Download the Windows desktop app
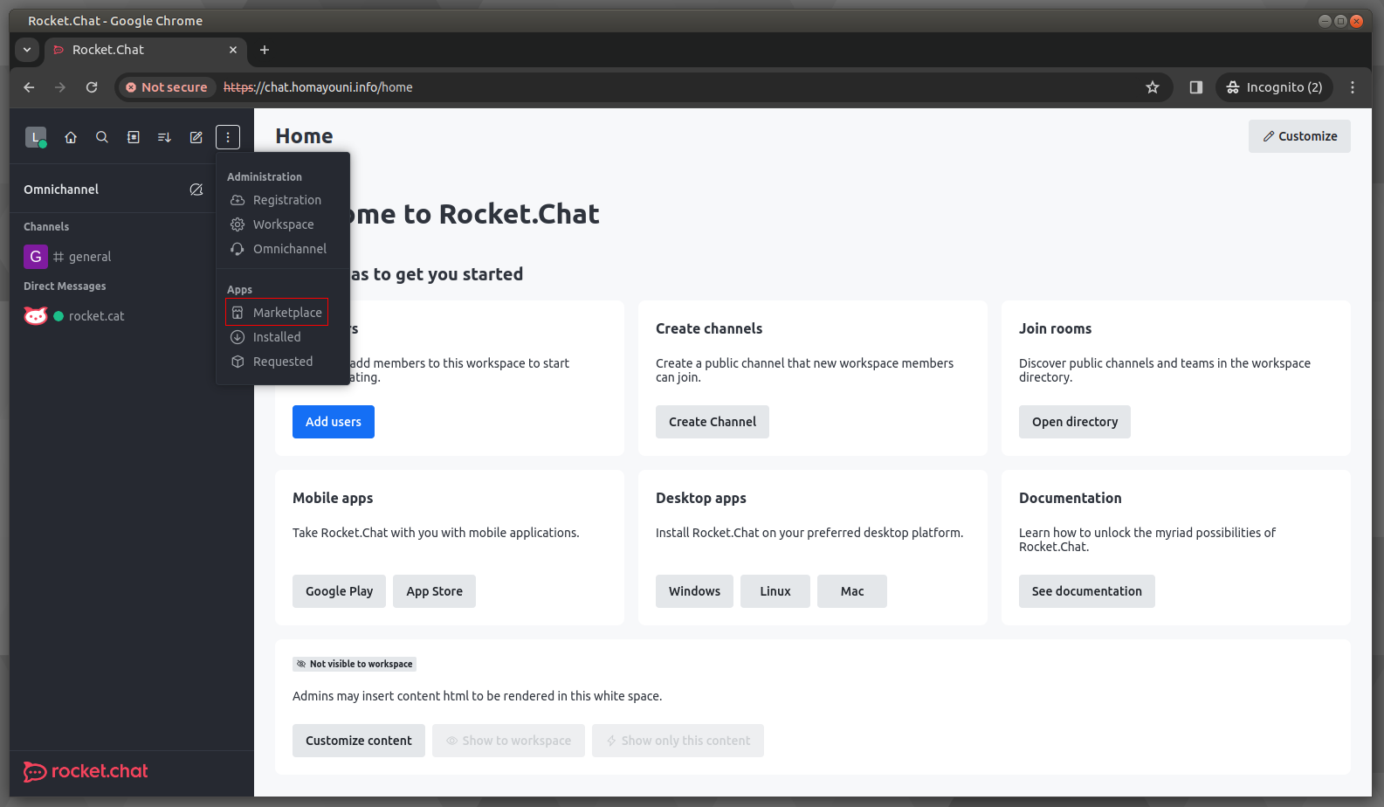Image resolution: width=1384 pixels, height=807 pixels. point(694,591)
